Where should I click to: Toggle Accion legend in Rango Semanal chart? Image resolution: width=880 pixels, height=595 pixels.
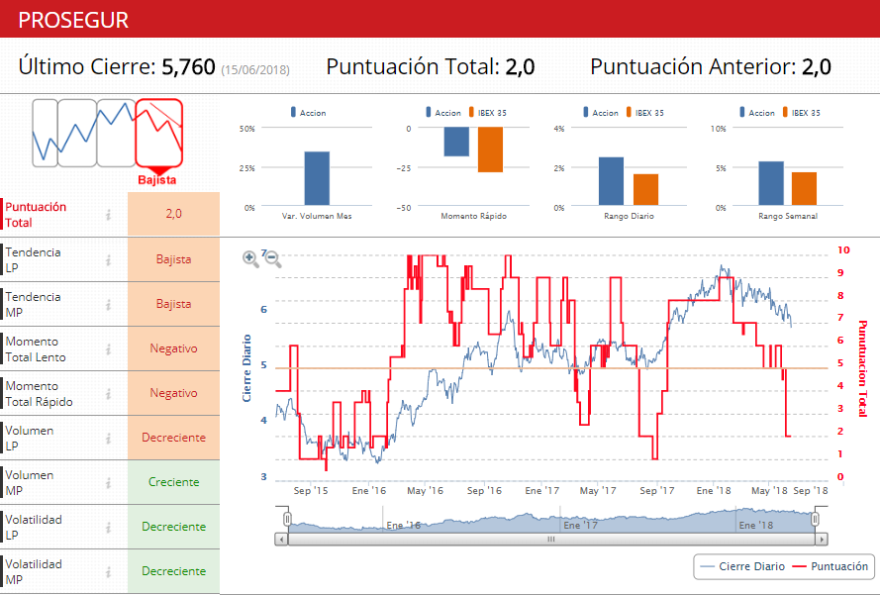pyautogui.click(x=757, y=113)
